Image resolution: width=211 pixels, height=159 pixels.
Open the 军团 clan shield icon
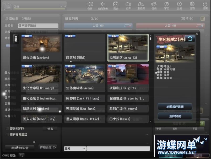coord(166,4)
